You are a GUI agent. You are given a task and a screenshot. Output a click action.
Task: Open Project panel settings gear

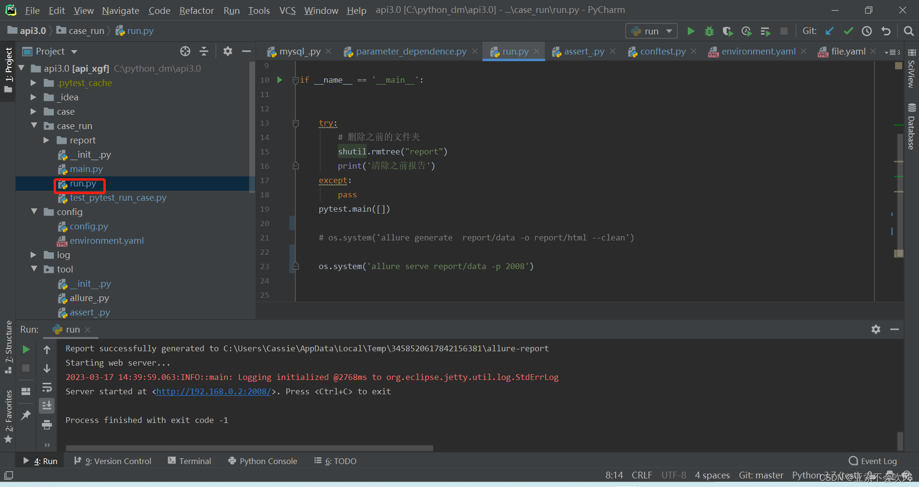coord(228,51)
